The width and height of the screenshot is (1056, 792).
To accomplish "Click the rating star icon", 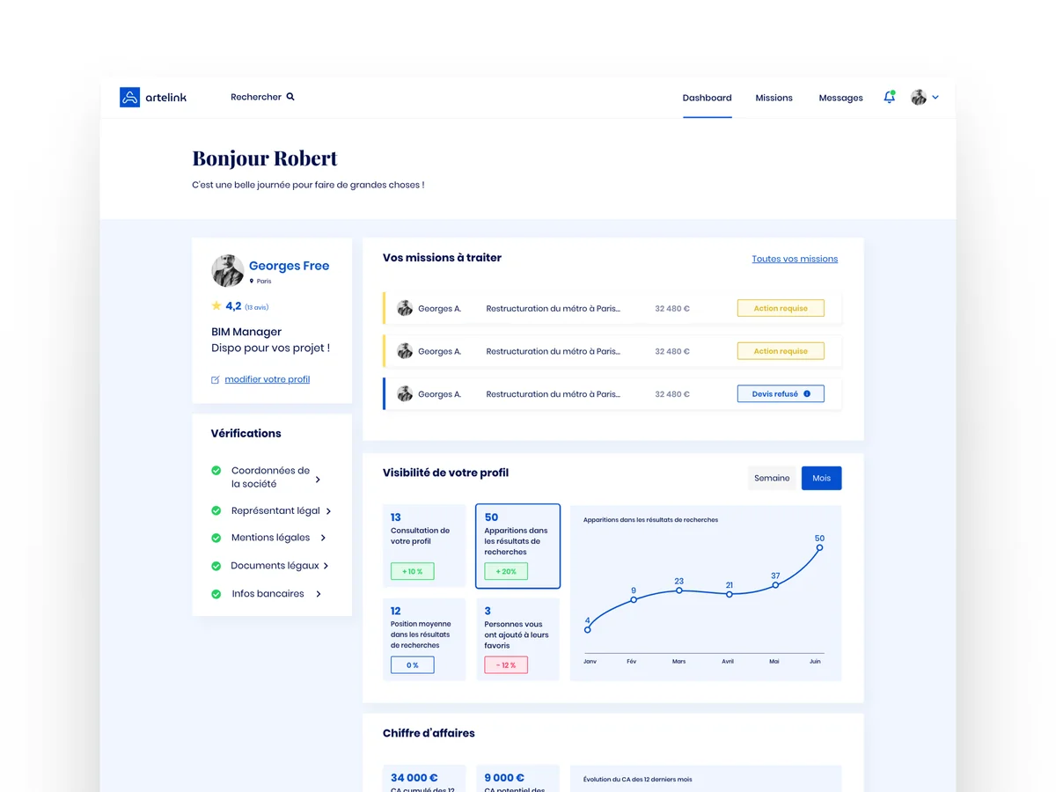I will [216, 306].
